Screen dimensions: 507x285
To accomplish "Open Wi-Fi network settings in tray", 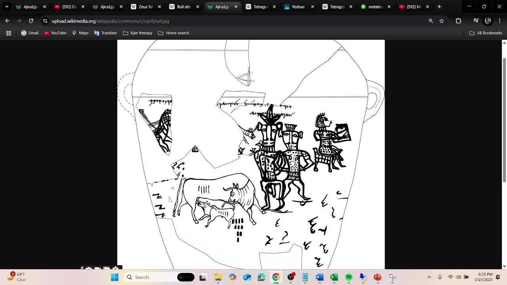I will 450,277.
